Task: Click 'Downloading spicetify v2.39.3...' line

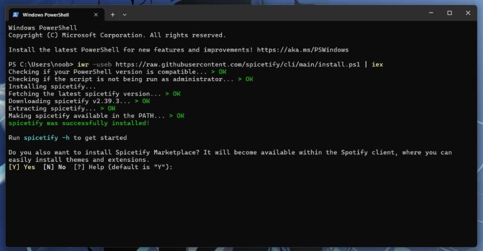Action: [79, 101]
